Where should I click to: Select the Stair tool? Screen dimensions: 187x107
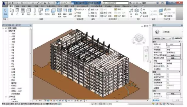tap(78, 16)
